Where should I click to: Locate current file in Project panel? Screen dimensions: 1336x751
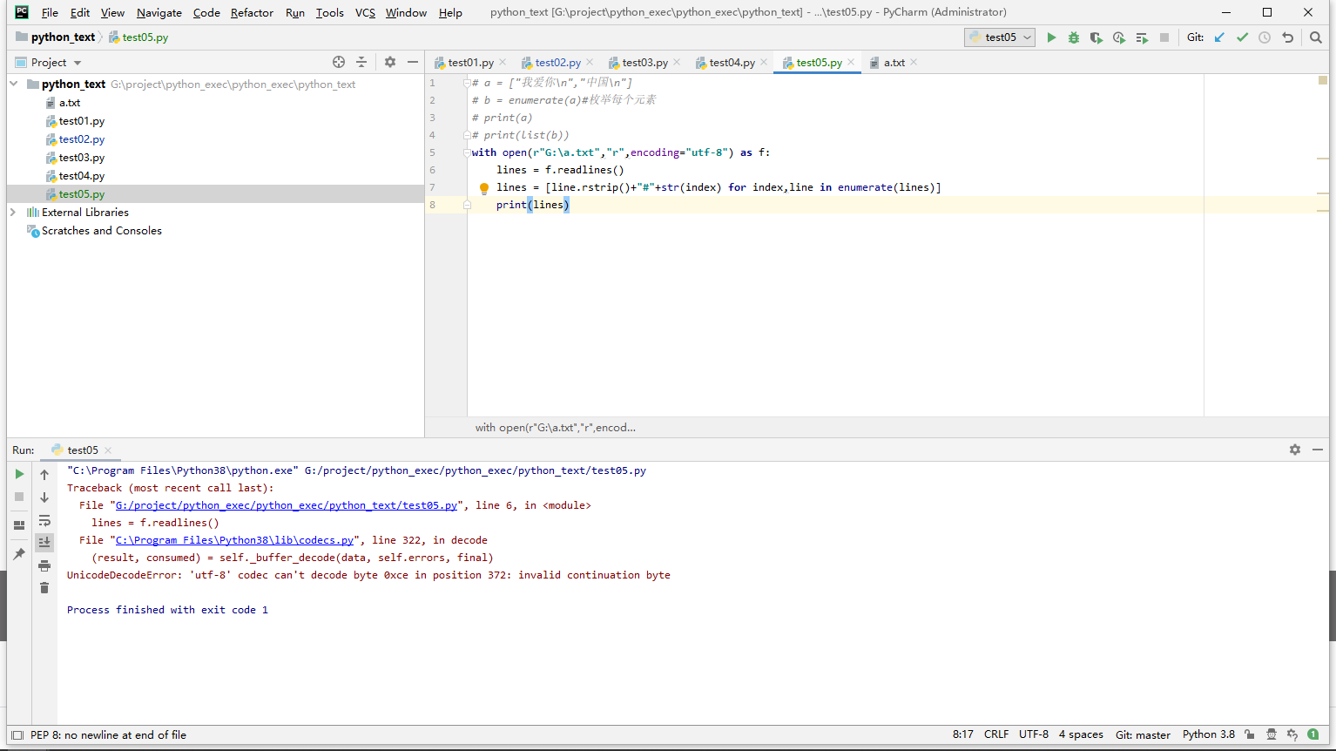(x=339, y=62)
